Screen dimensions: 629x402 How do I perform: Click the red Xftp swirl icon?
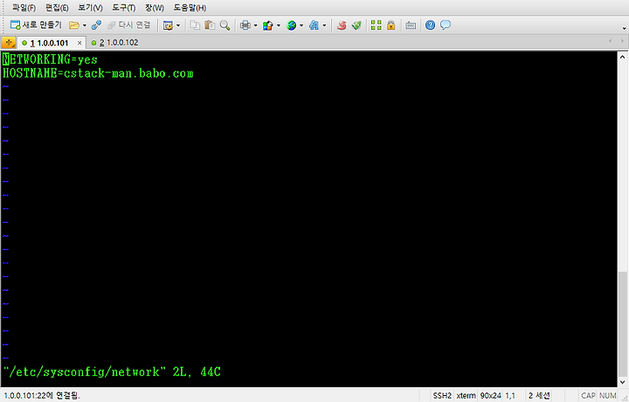click(x=342, y=25)
